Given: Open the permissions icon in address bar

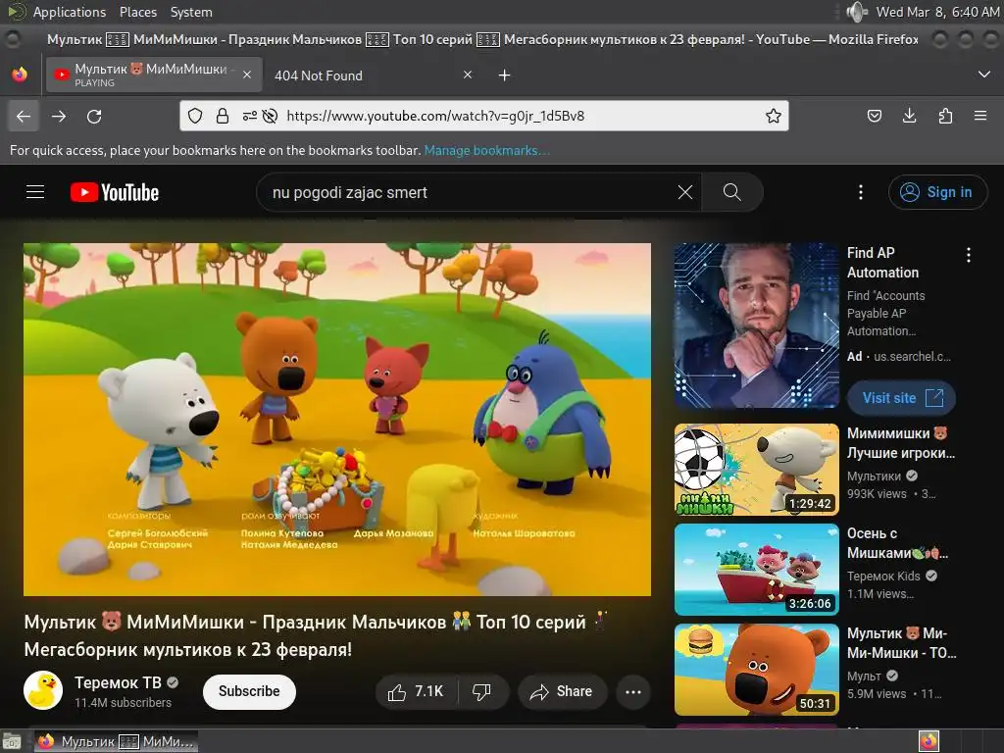Looking at the screenshot, I should [x=250, y=116].
